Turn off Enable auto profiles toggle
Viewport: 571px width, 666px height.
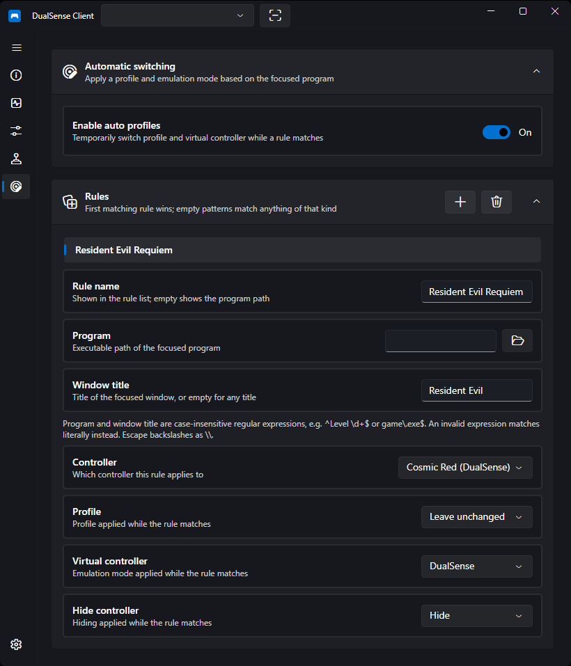(x=496, y=132)
